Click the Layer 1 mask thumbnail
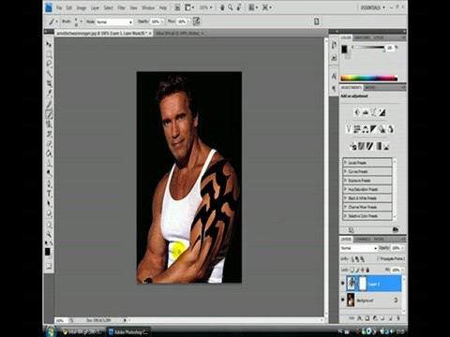The width and height of the screenshot is (450, 337). click(362, 284)
